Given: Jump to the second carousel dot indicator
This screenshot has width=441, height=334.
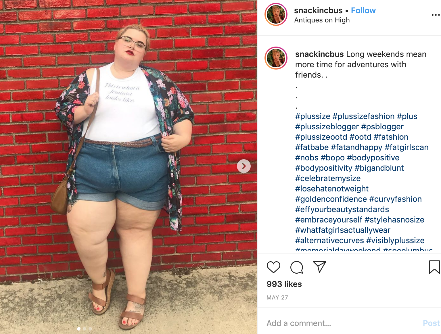Looking at the screenshot, I should pyautogui.click(x=85, y=329).
